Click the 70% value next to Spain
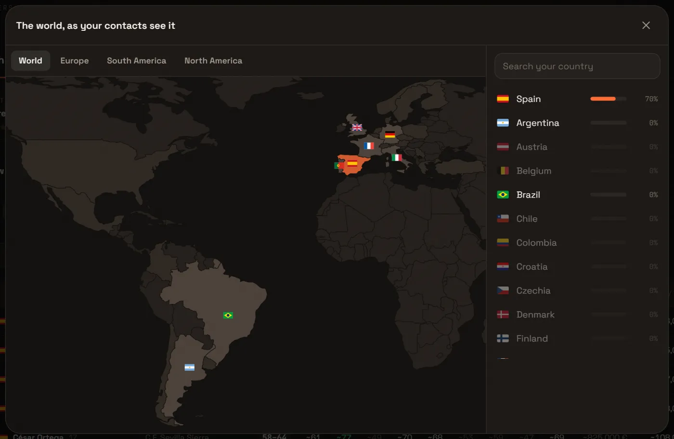Viewport: 674px width, 439px height. [x=651, y=99]
